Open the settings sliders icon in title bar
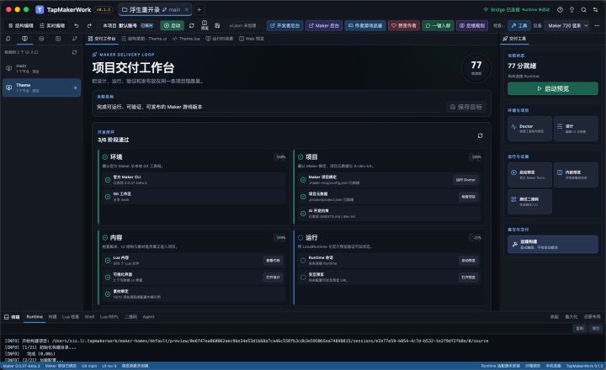The height and width of the screenshot is (370, 606). (595, 9)
